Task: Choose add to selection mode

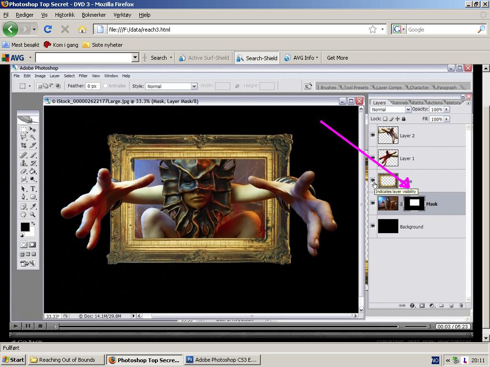Action: (45, 86)
